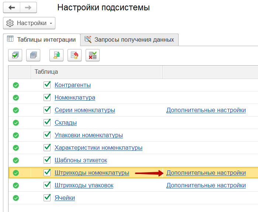Image resolution: width=258 pixels, height=212 pixels.
Task: Click the table check and cross icon
Action: point(93,55)
